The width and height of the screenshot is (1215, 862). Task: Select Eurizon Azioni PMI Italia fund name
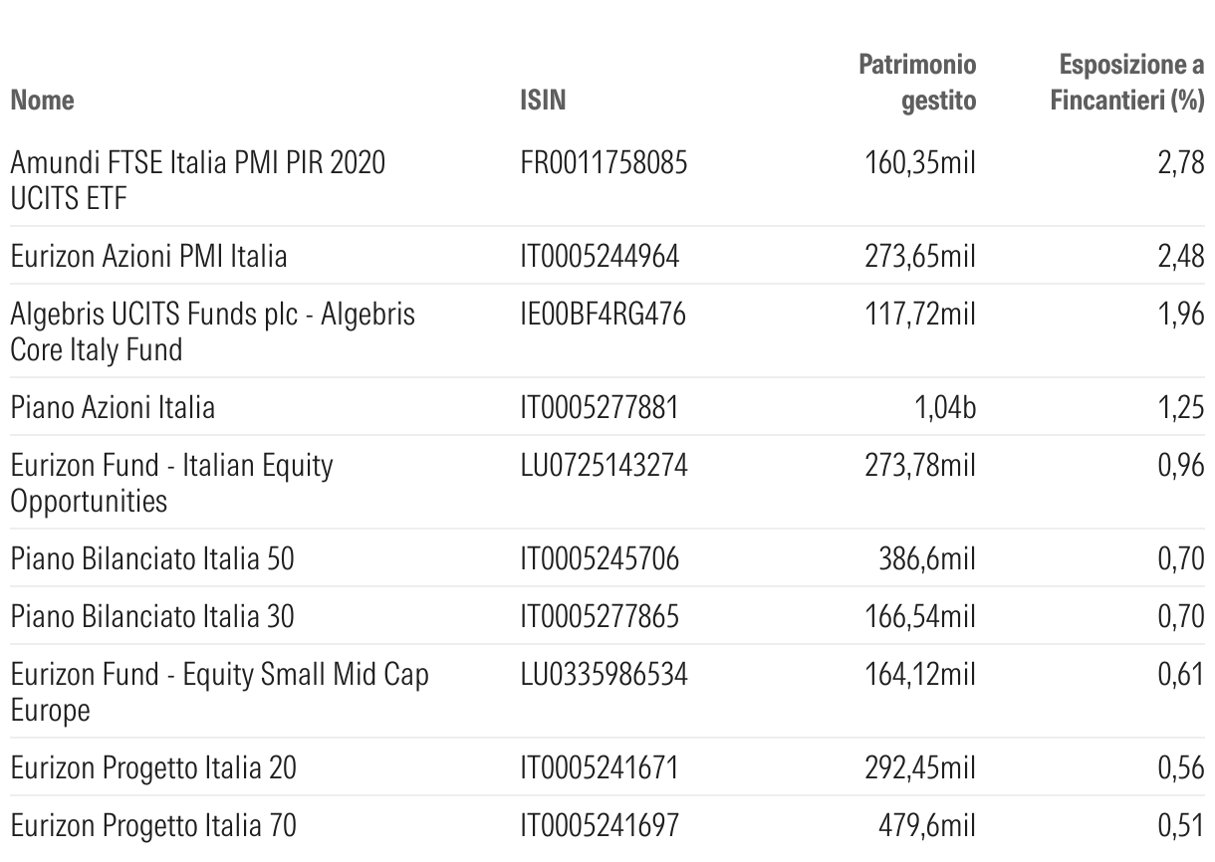point(148,257)
